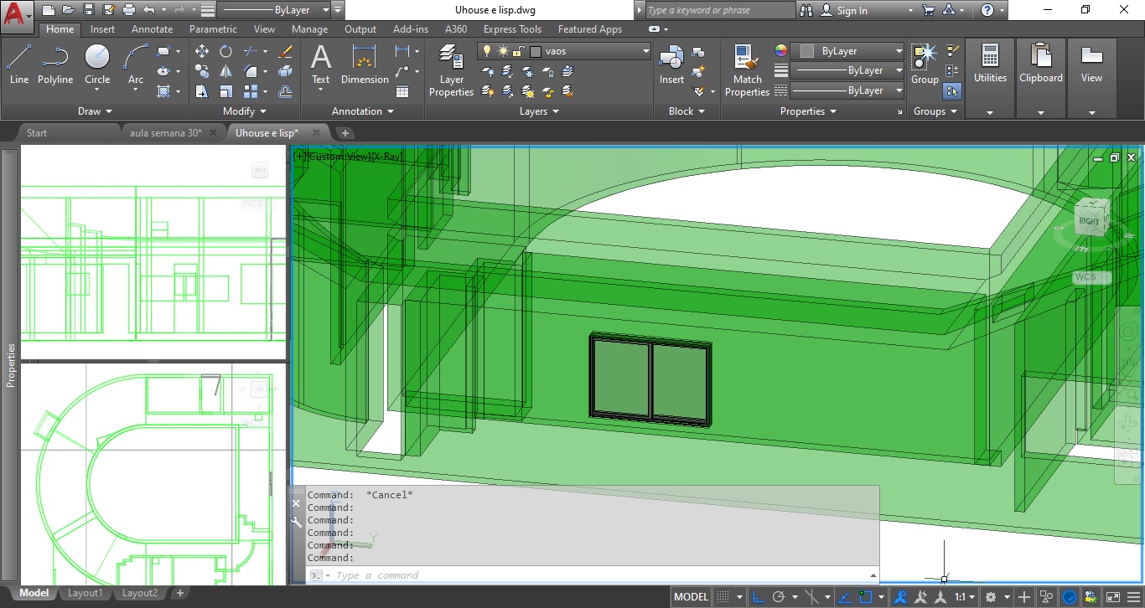Toggle Ortho mode in status bar
The height and width of the screenshot is (608, 1145).
[759, 597]
